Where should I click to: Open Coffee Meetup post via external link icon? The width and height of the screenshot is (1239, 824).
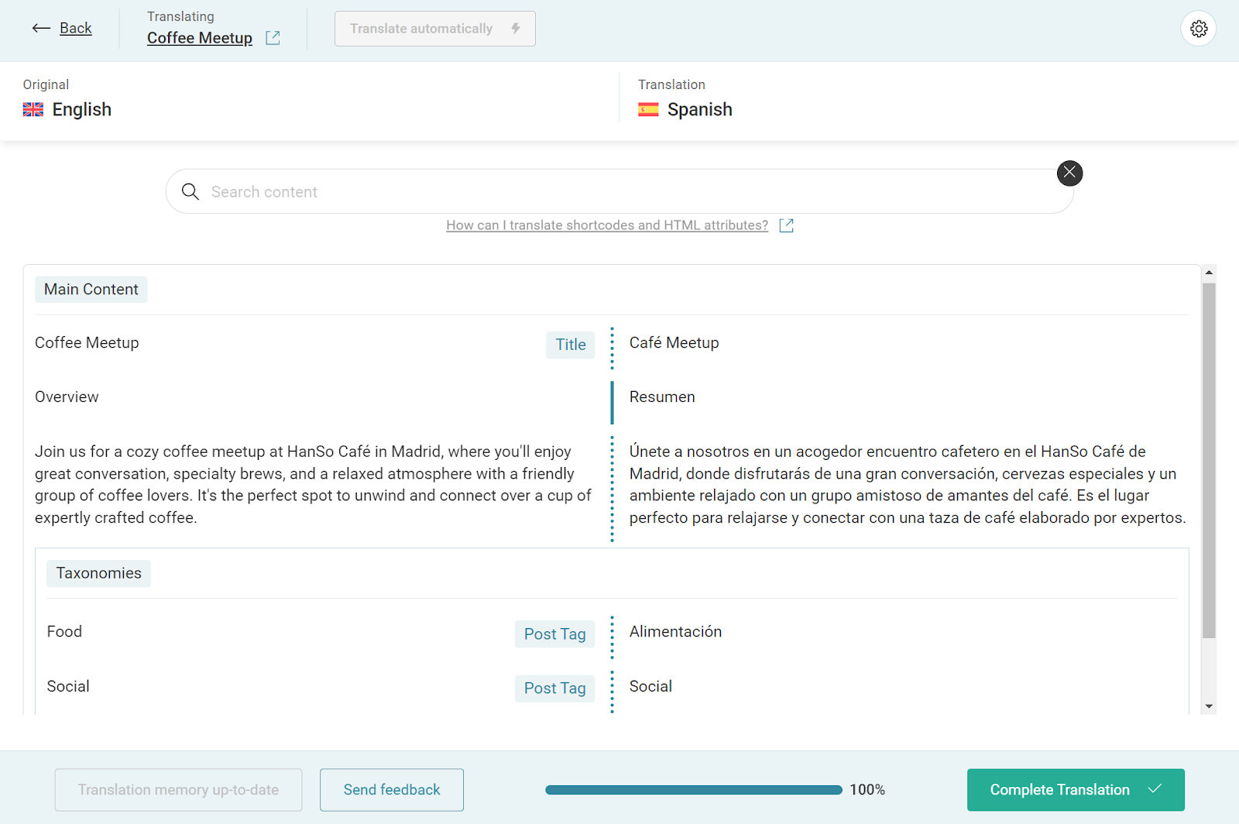point(272,36)
